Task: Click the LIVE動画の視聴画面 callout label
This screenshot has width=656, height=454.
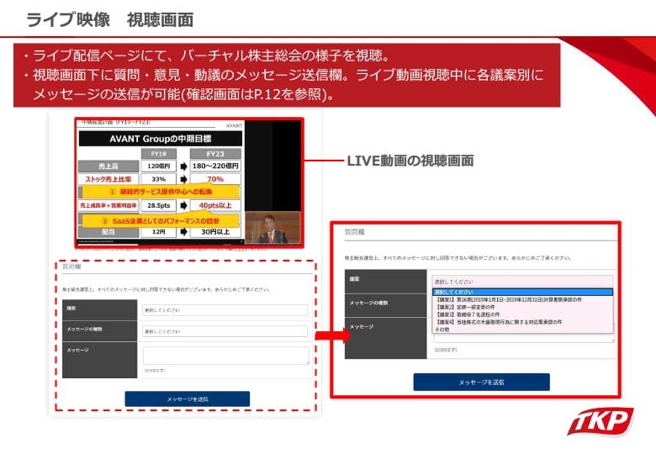Action: (x=410, y=161)
